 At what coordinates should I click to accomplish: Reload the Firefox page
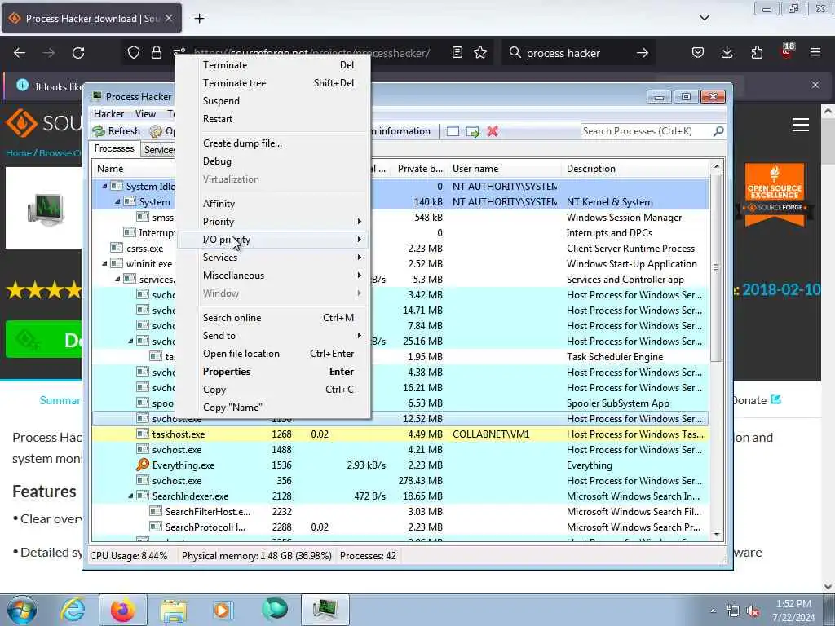point(78,53)
